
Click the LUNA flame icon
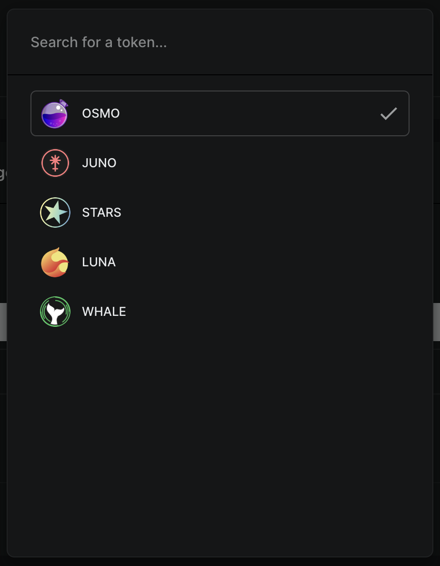(55, 262)
